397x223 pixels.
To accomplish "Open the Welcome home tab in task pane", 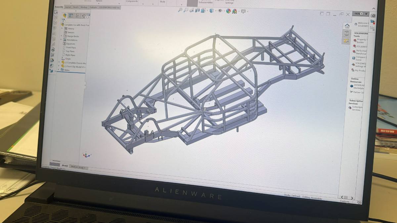I will (x=347, y=26).
